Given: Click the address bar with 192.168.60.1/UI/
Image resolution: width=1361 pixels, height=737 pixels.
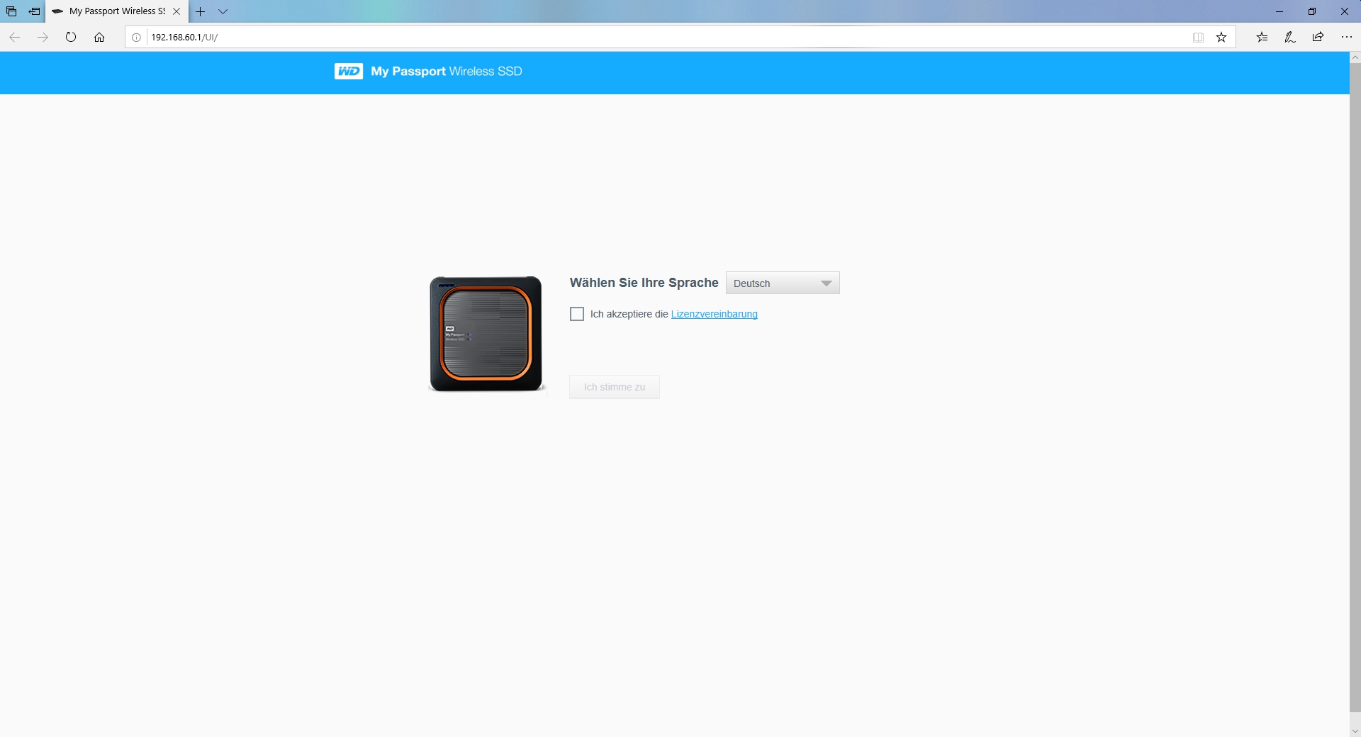Looking at the screenshot, I should coord(666,38).
